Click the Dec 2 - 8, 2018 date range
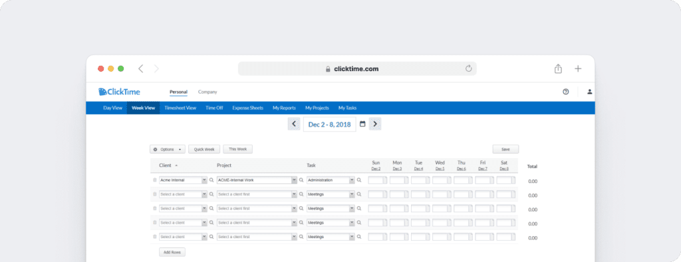The height and width of the screenshot is (262, 681). click(x=329, y=124)
